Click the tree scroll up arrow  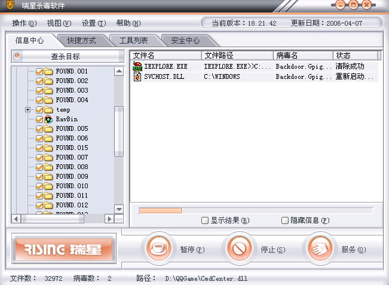click(x=119, y=72)
